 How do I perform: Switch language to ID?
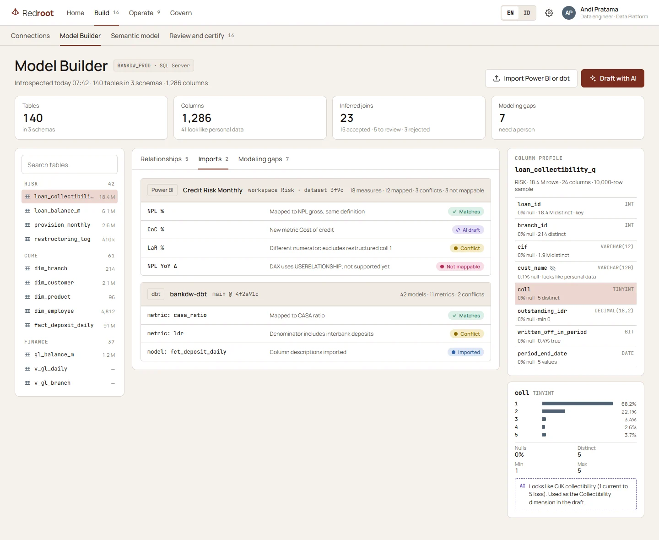pyautogui.click(x=527, y=13)
